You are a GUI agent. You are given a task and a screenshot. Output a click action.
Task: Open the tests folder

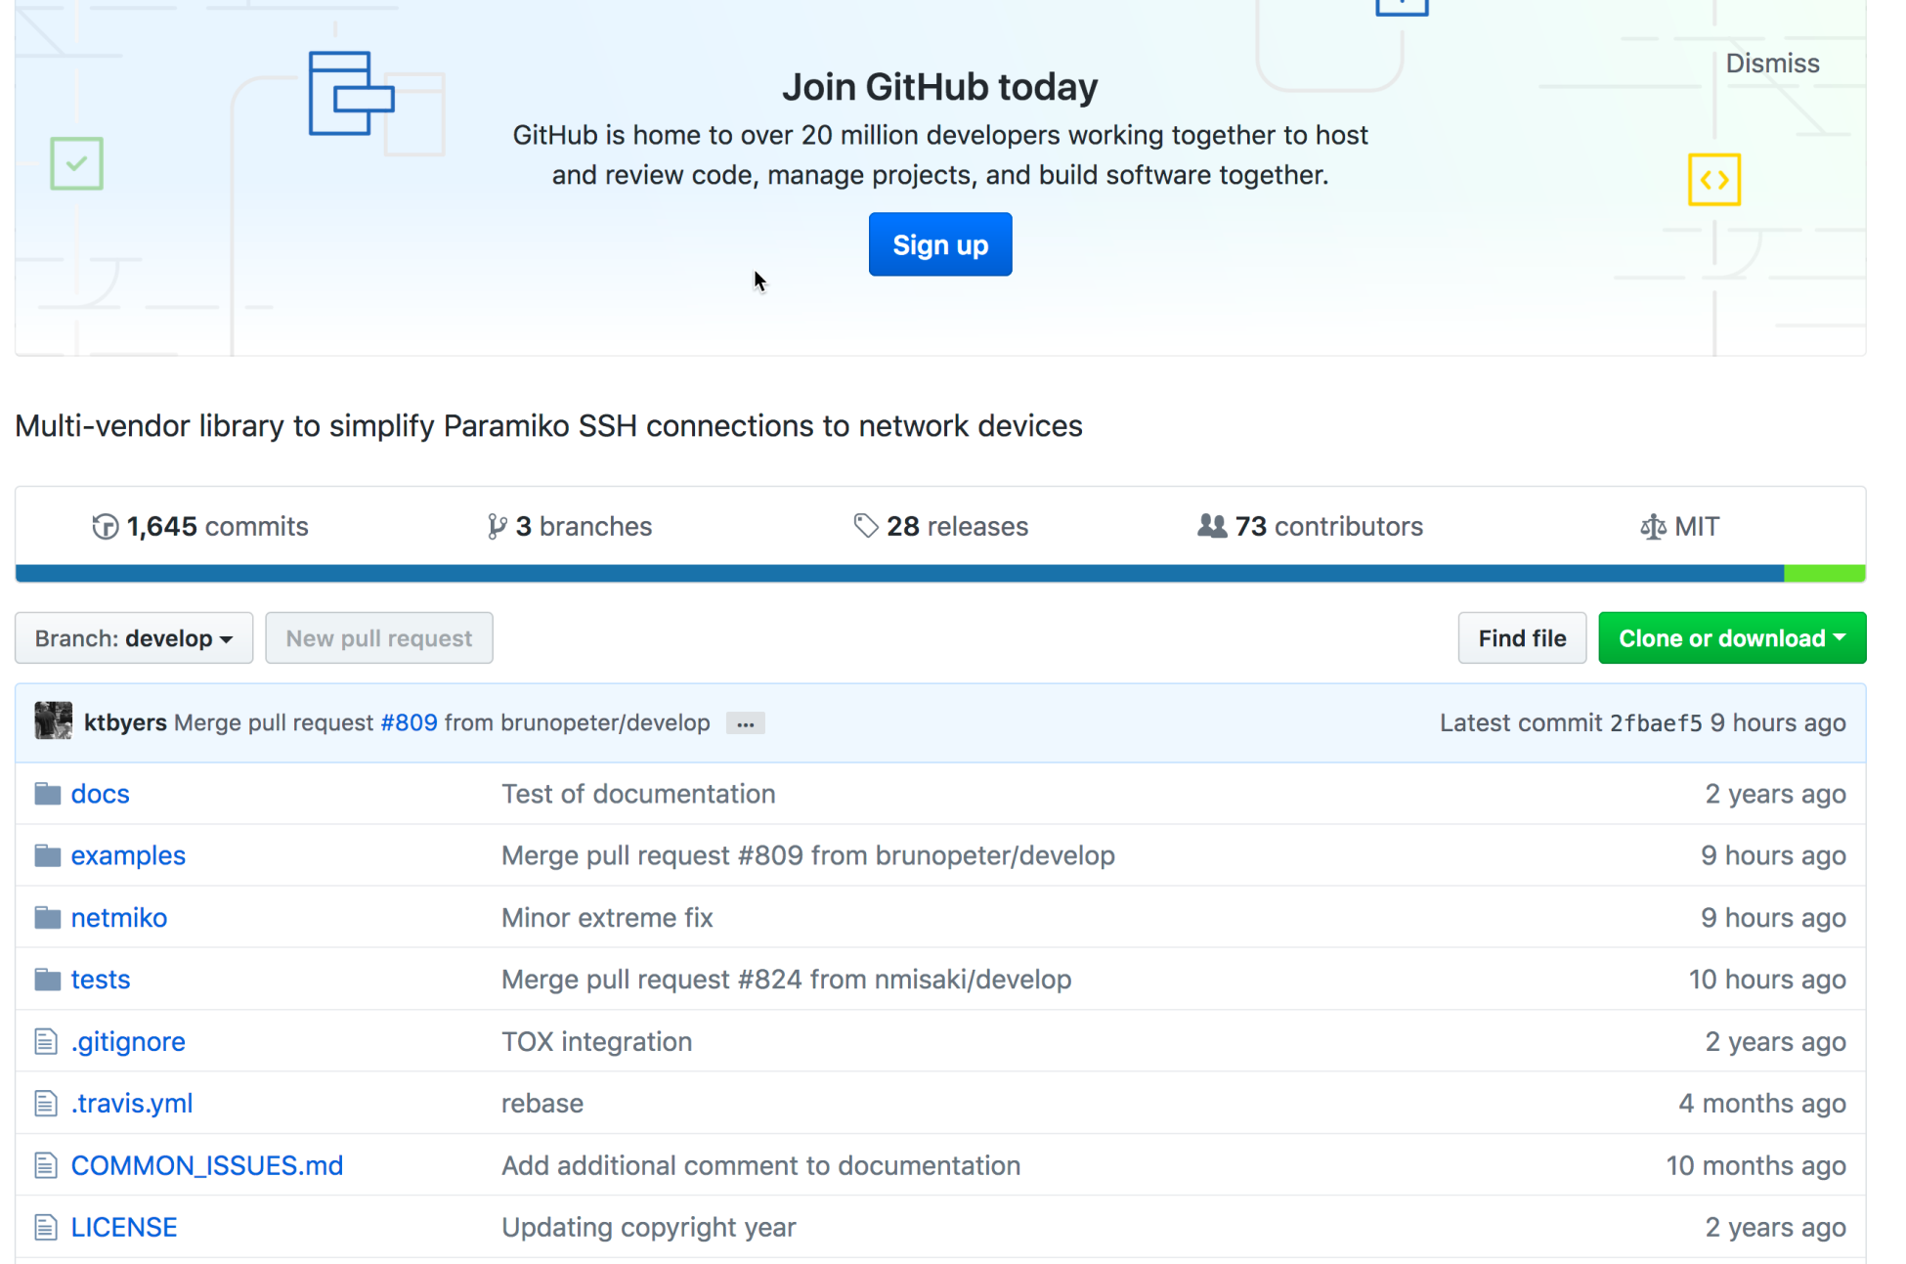101,980
